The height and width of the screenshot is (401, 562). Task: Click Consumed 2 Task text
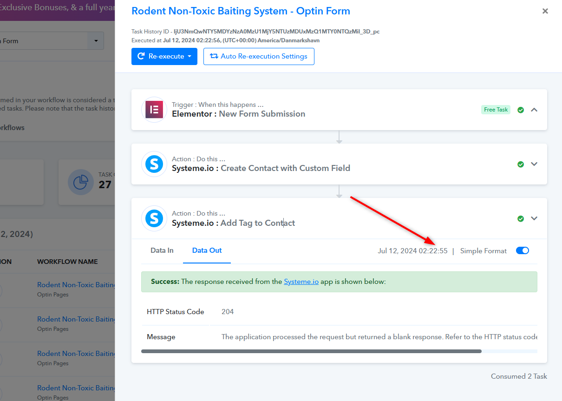click(519, 376)
